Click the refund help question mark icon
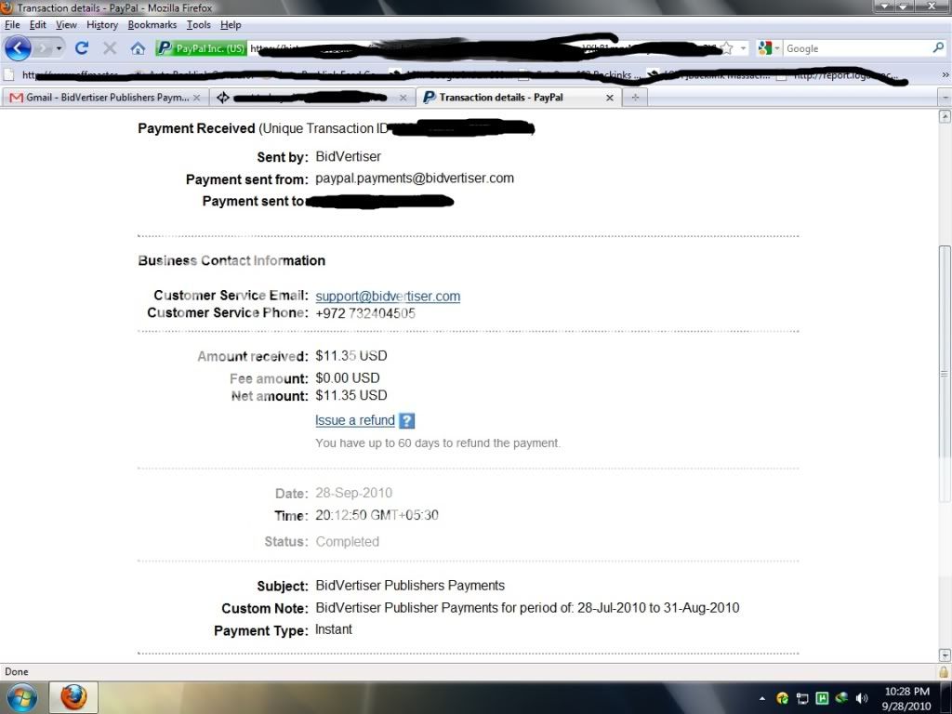 407,420
